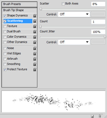The height and width of the screenshot is (118, 107).
Task: Click the lock icon for Texture
Action: pos(35,26)
